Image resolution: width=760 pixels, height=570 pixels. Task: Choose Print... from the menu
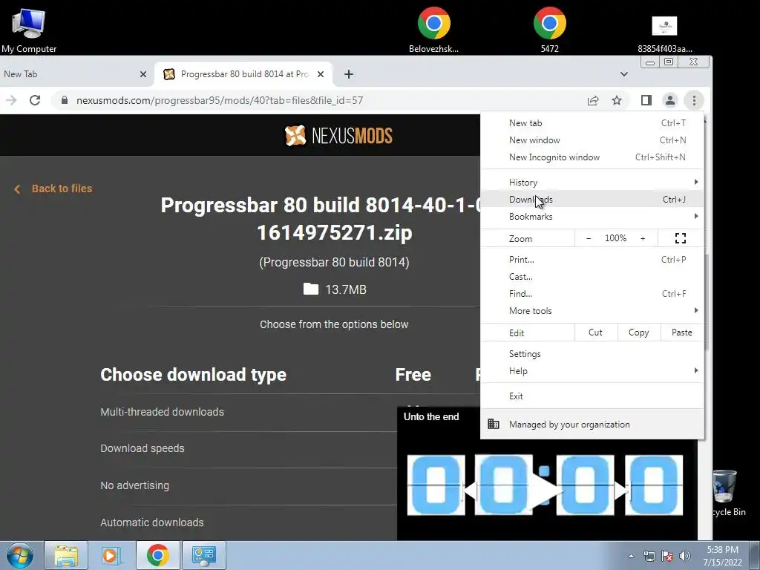coord(592,260)
